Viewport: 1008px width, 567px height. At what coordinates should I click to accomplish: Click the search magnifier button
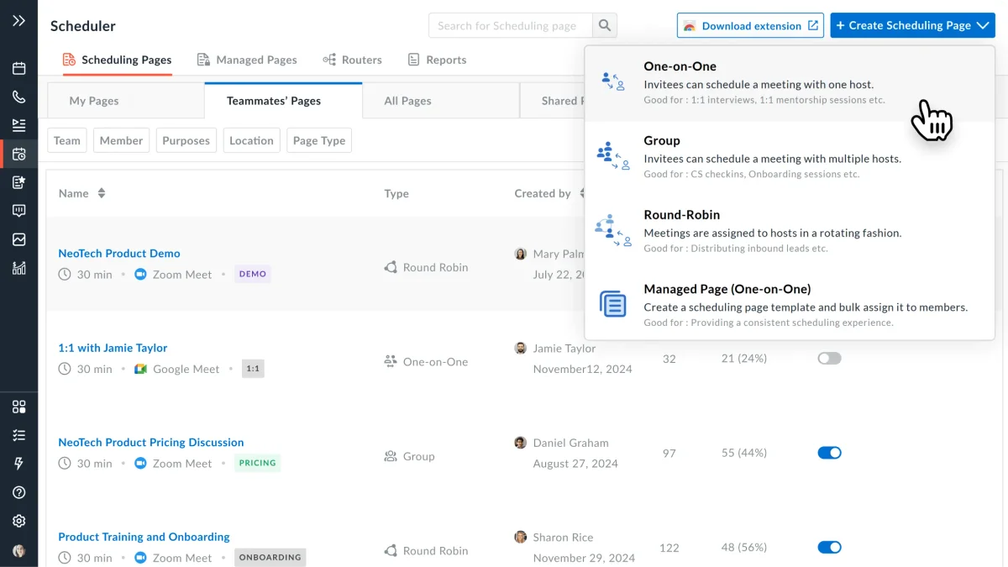click(x=605, y=25)
